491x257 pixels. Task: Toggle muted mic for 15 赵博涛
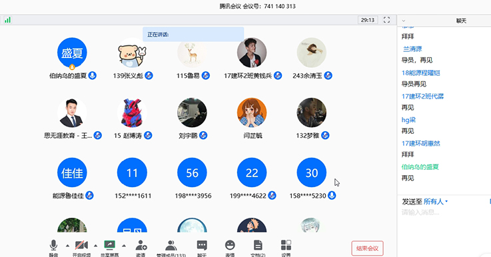(x=148, y=136)
